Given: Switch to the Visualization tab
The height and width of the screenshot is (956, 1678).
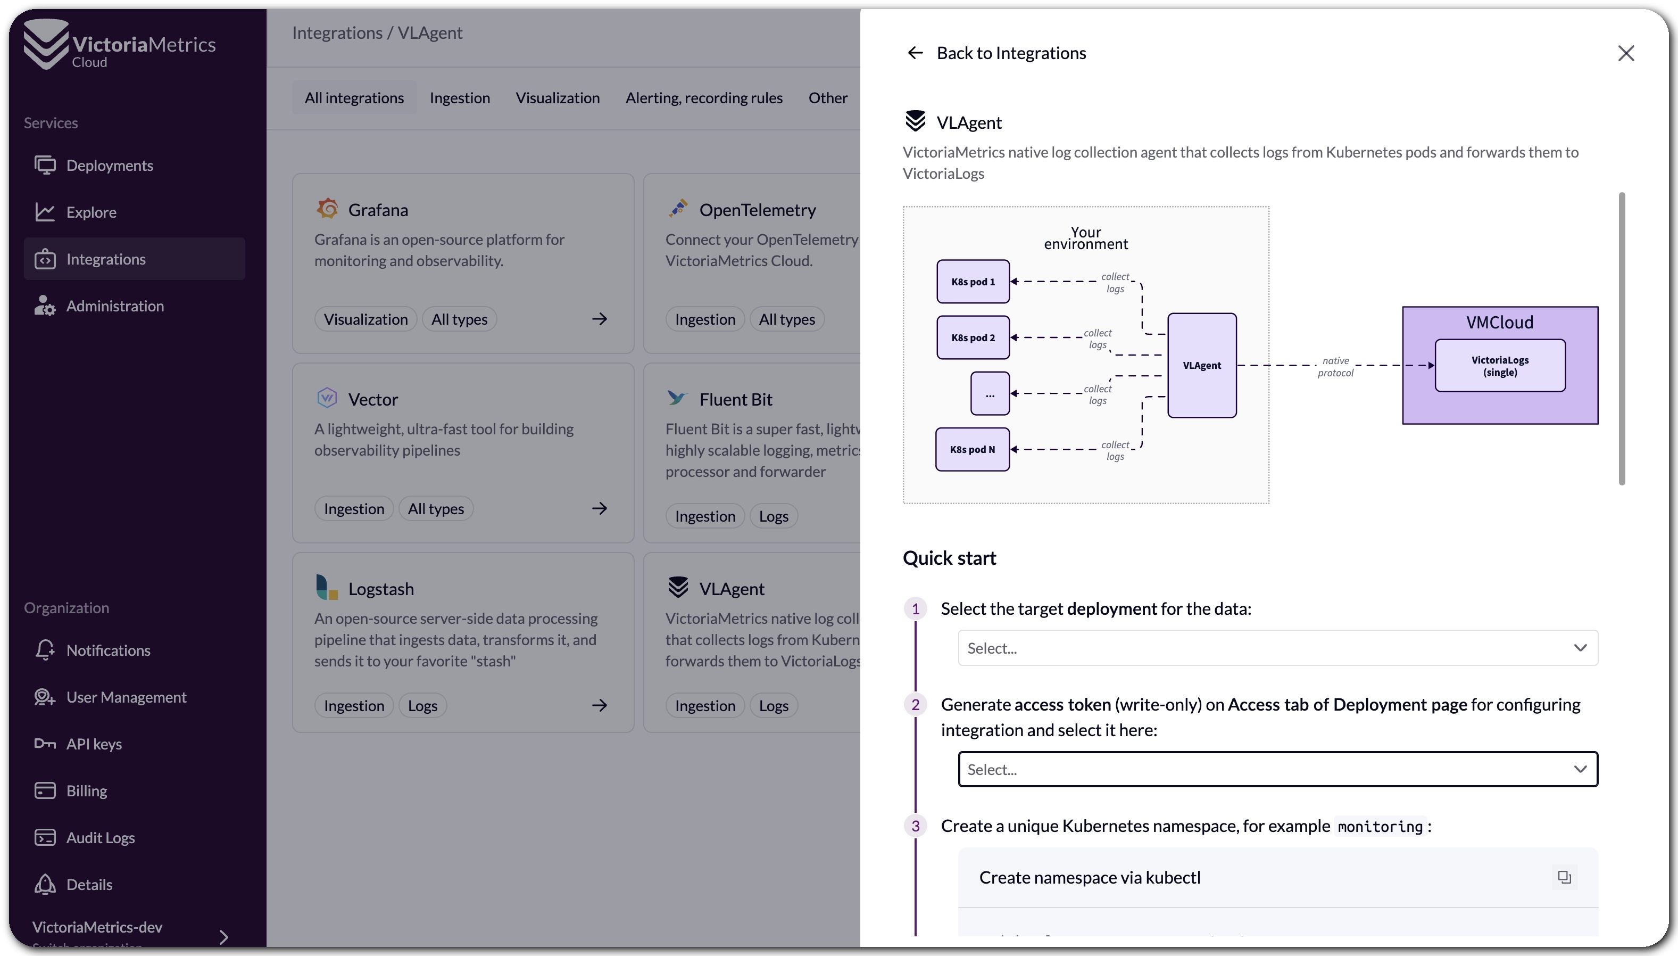Looking at the screenshot, I should pos(557,98).
